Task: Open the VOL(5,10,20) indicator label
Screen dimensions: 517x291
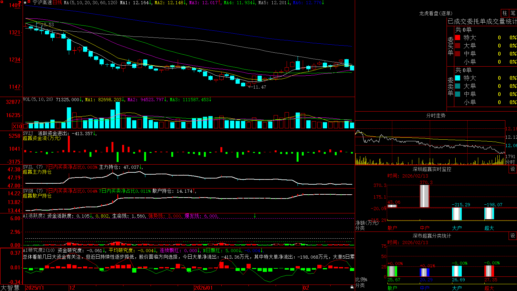Action: [38, 100]
